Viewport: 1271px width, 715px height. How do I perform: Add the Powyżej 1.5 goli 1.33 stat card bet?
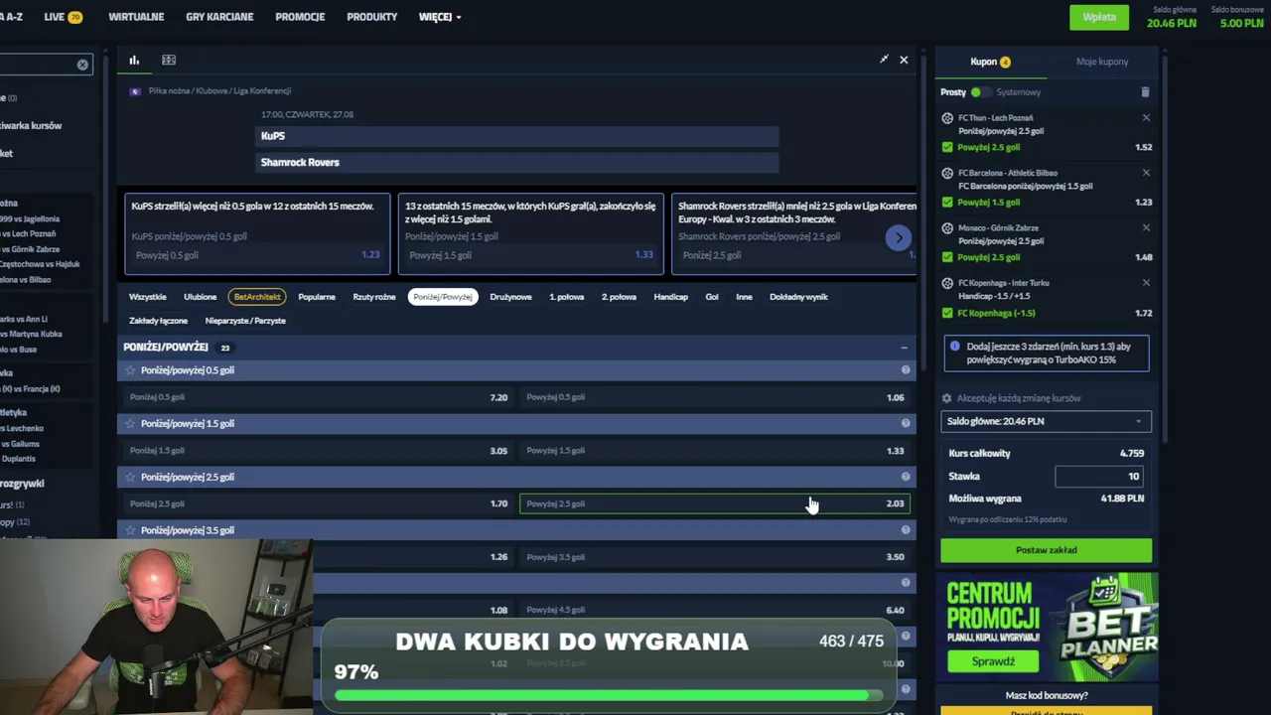click(x=530, y=255)
